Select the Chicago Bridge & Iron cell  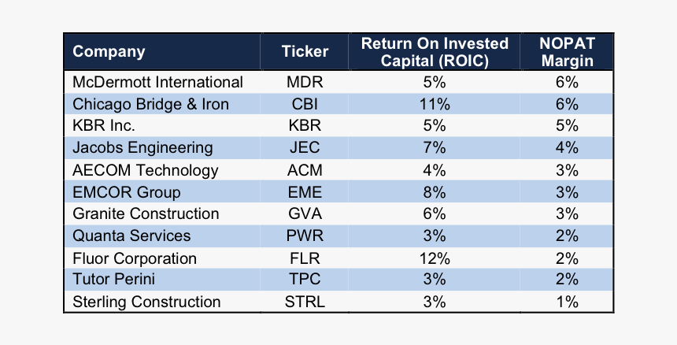[150, 104]
